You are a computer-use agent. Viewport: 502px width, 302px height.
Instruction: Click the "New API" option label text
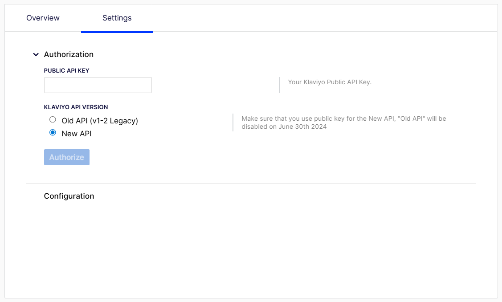tap(77, 134)
